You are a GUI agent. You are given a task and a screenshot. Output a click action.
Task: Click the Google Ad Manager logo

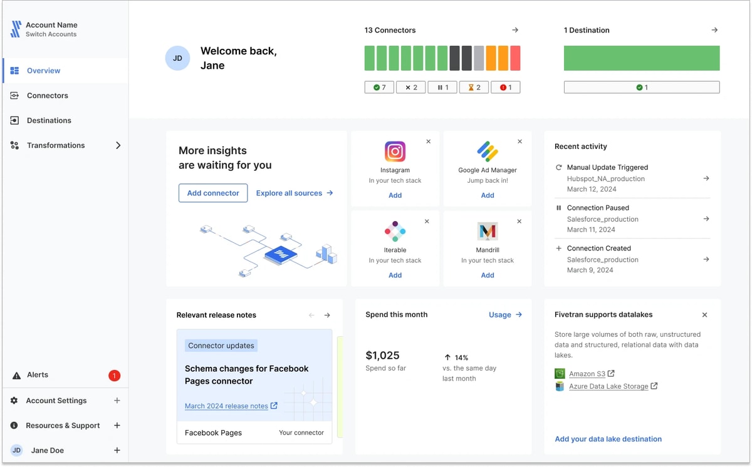pyautogui.click(x=488, y=151)
